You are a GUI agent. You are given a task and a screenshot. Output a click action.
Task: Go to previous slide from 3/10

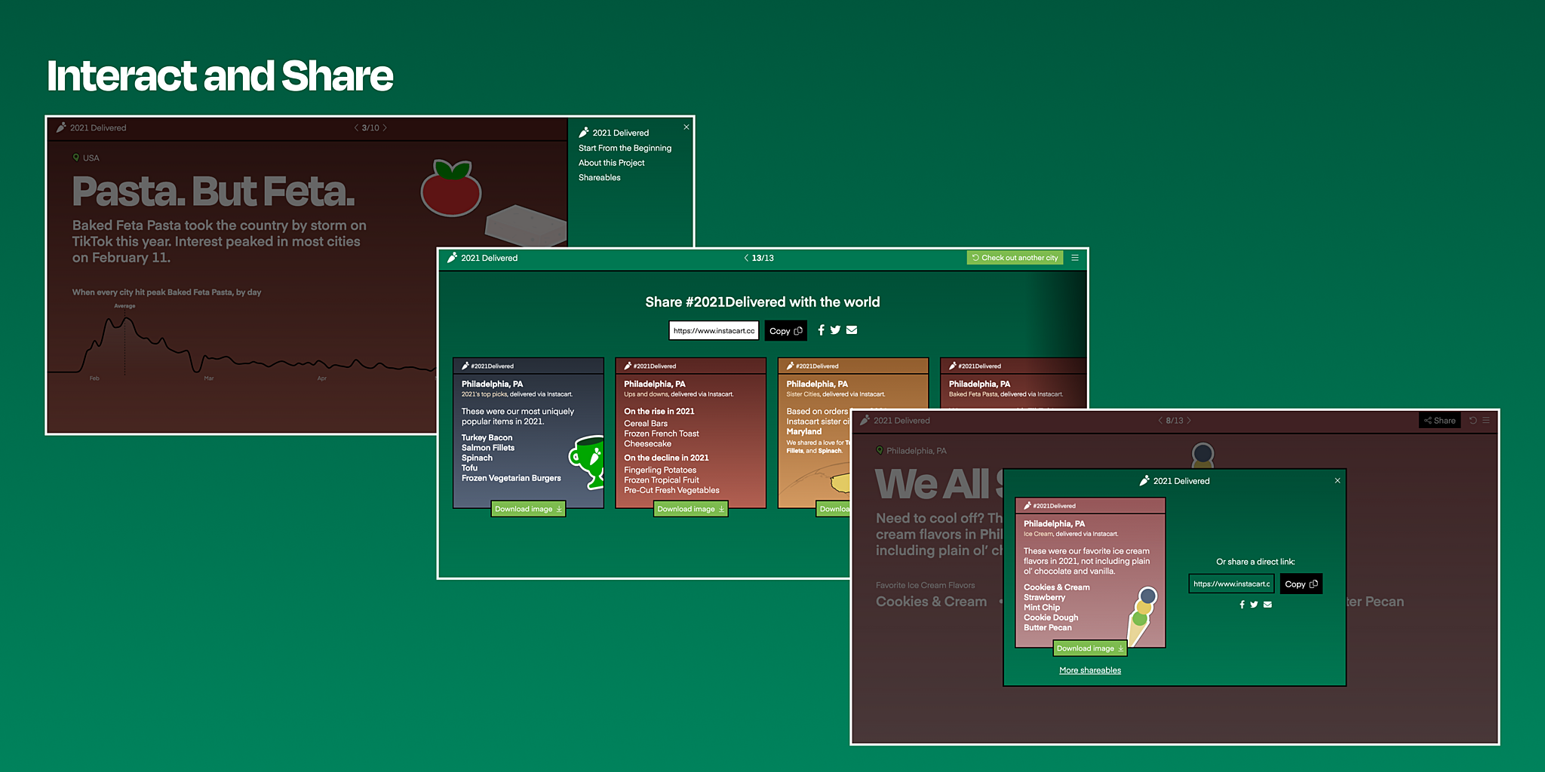click(356, 128)
